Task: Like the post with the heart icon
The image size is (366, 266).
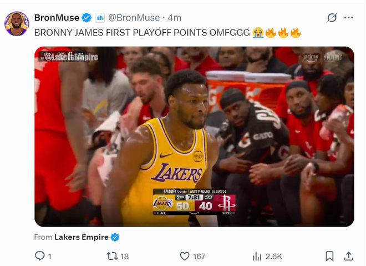Action: (185, 256)
